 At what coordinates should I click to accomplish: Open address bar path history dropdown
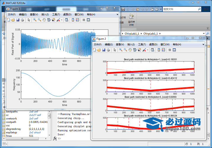(x=204, y=33)
